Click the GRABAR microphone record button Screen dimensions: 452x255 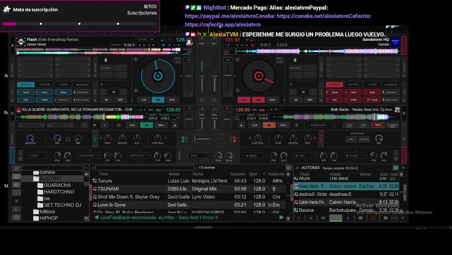pos(364,139)
